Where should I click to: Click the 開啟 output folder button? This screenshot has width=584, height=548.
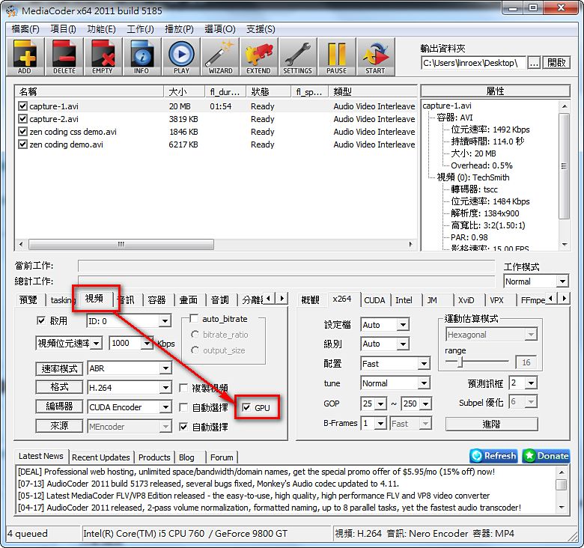tap(556, 63)
